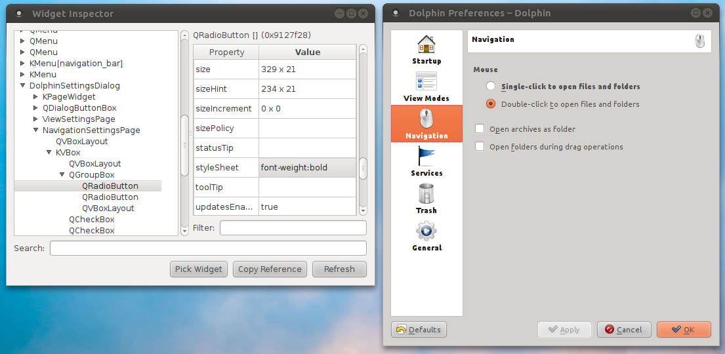Click the property table scroll down arrow
Viewport: 725px width, 354px height.
pos(363,210)
